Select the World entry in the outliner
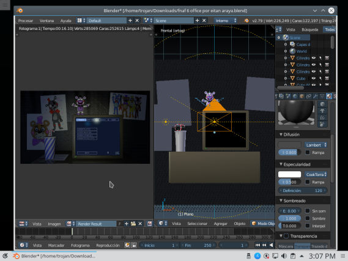The width and height of the screenshot is (348, 261). pos(302,51)
